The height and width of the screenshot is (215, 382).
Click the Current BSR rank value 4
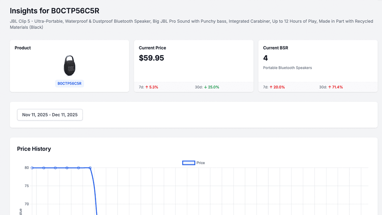[x=265, y=58]
